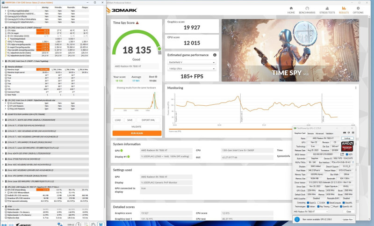Click the 3DMark logo

[x=122, y=10]
